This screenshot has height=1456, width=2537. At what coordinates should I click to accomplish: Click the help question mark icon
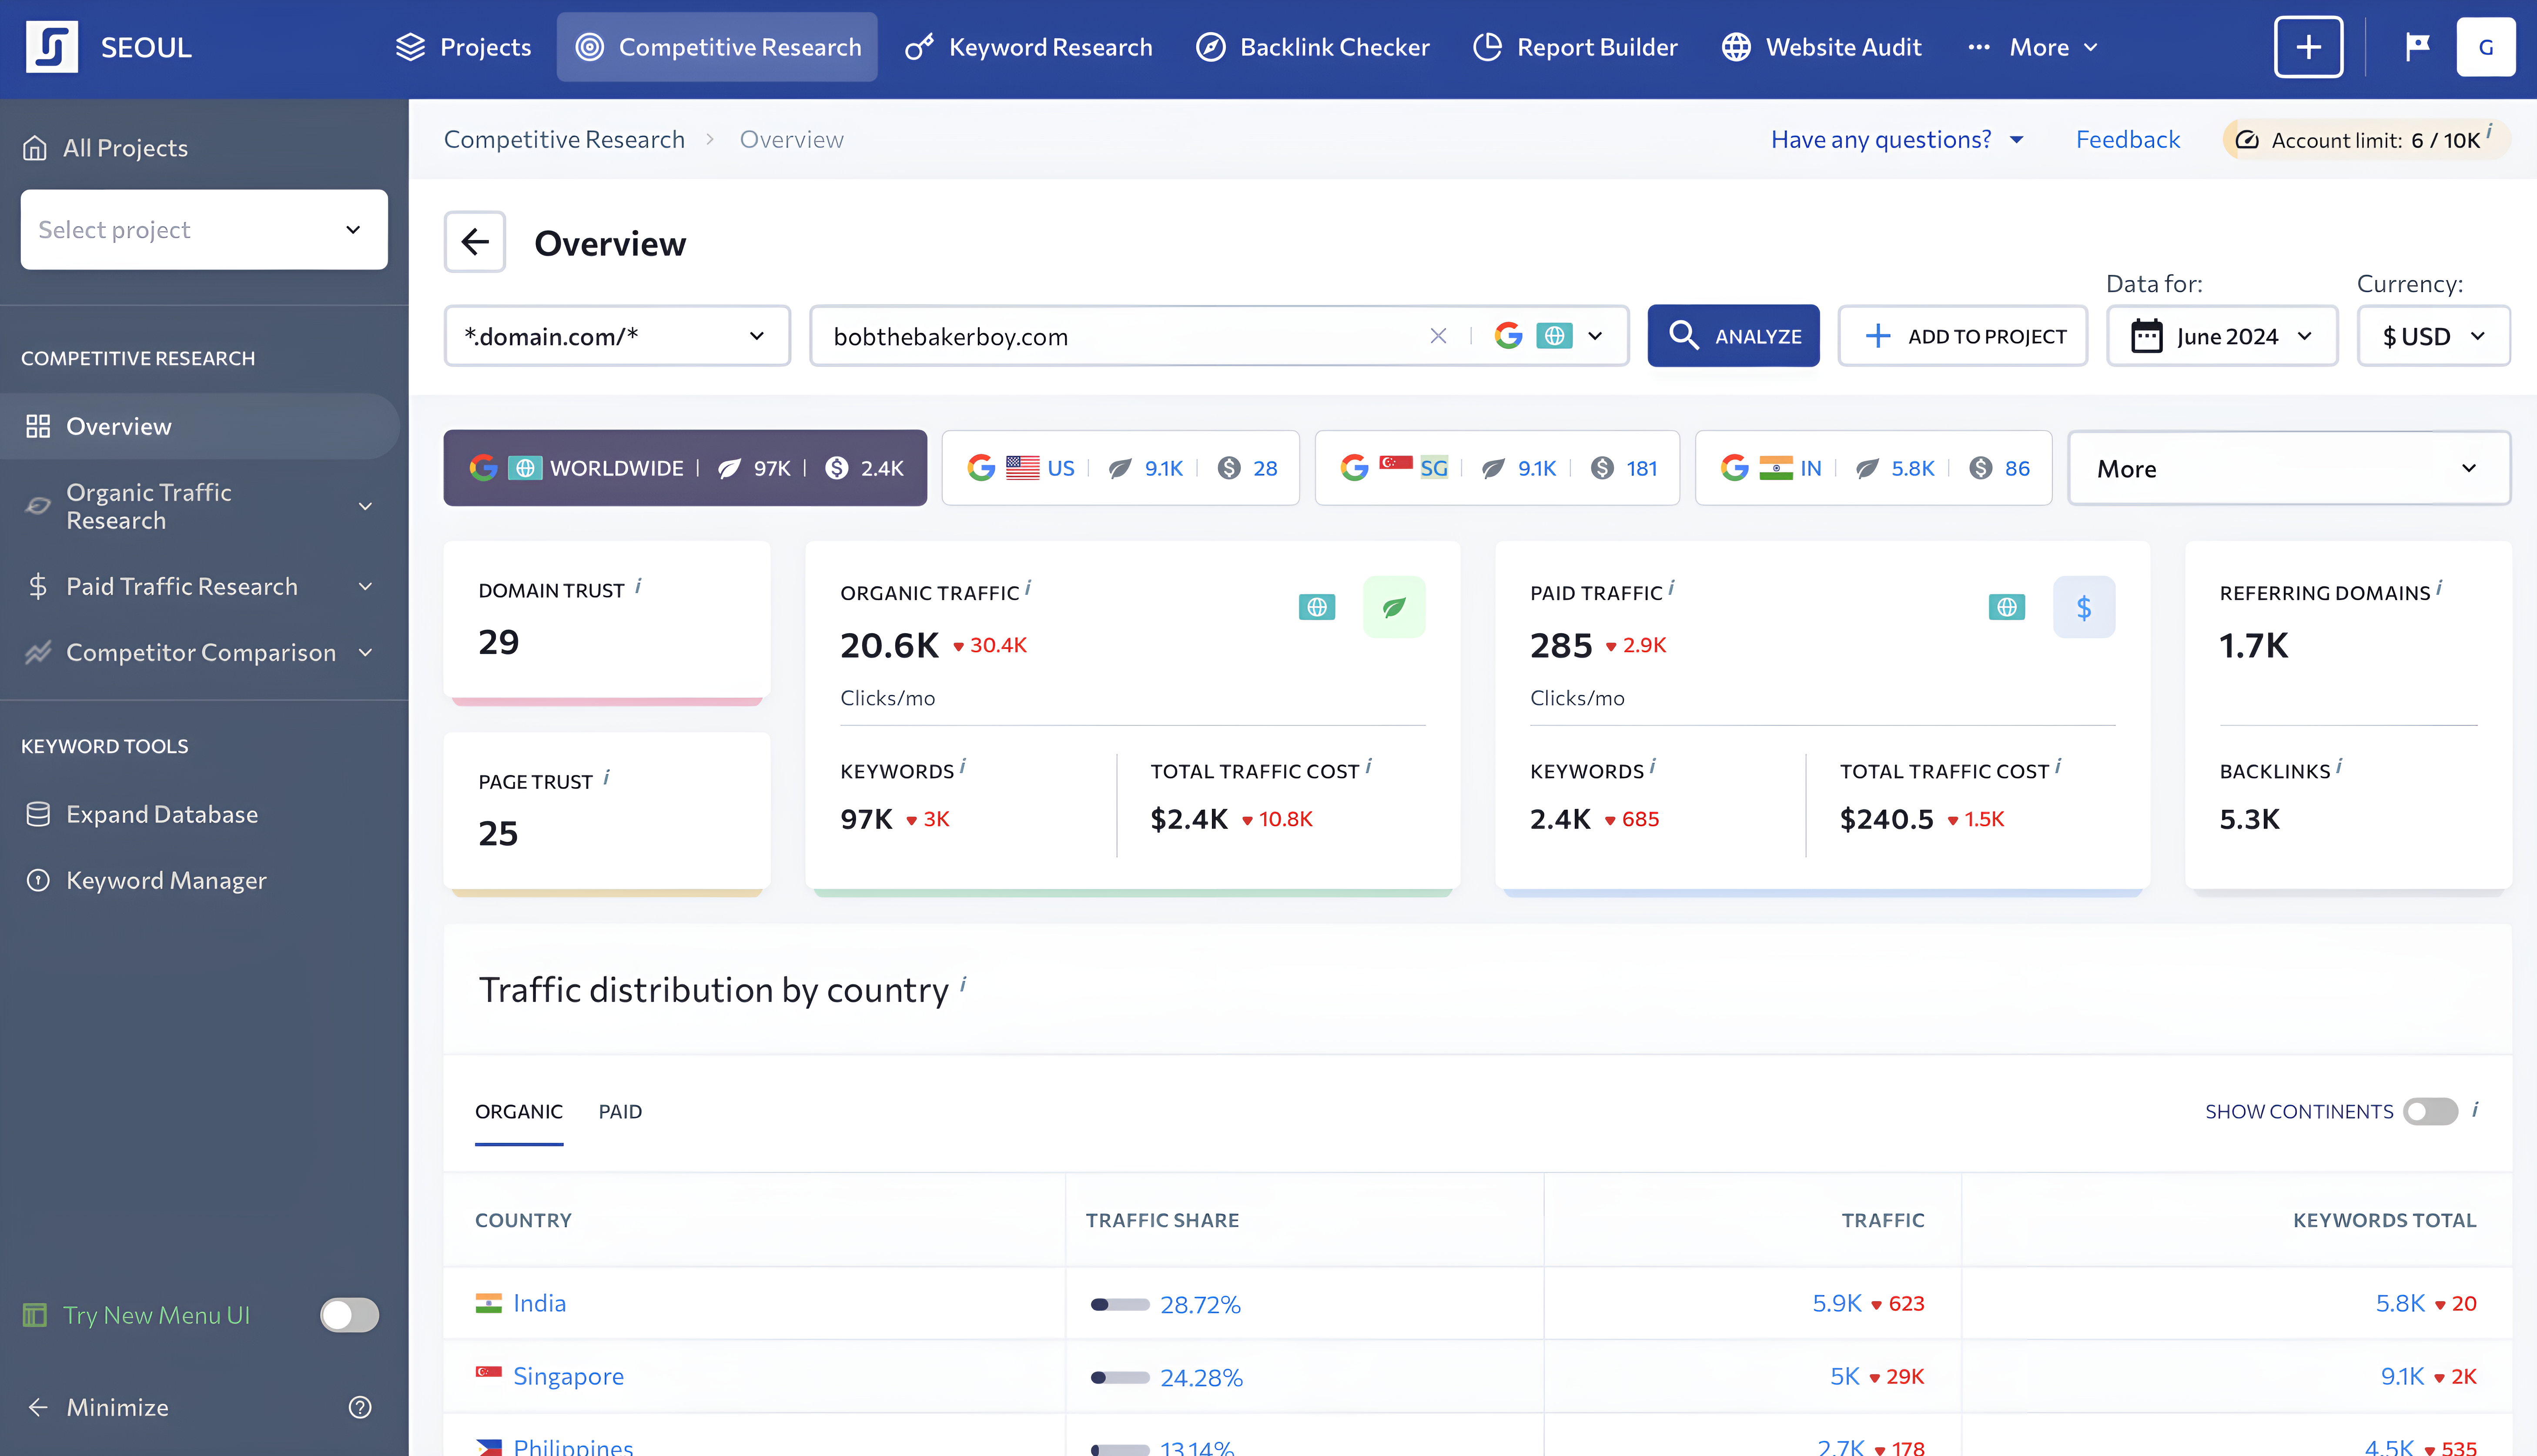coord(360,1407)
